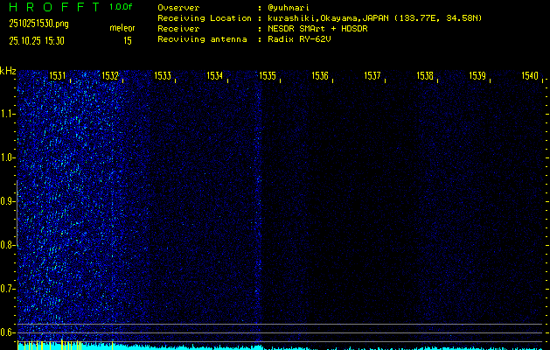This screenshot has height=350, width=550.
Task: Click the meteor label
Action: (x=122, y=28)
